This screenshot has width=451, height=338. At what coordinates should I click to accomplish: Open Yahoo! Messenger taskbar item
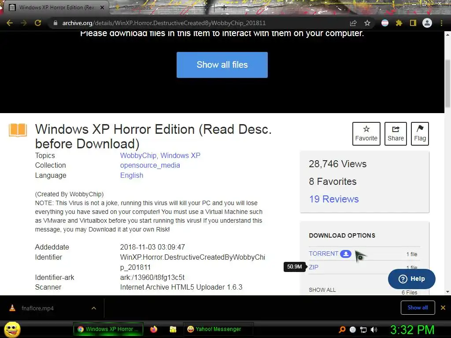[218, 329]
